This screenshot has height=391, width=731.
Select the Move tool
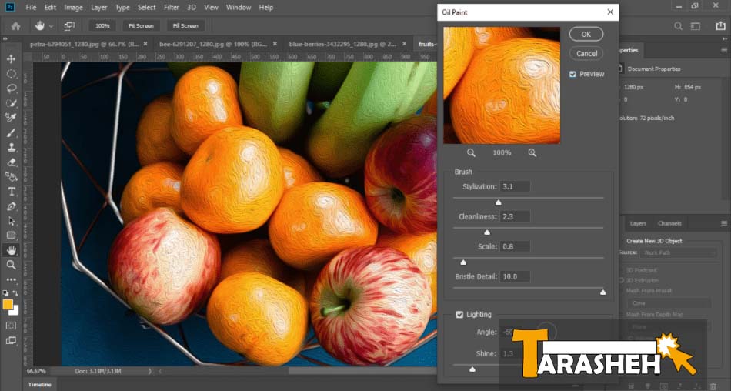click(x=12, y=59)
